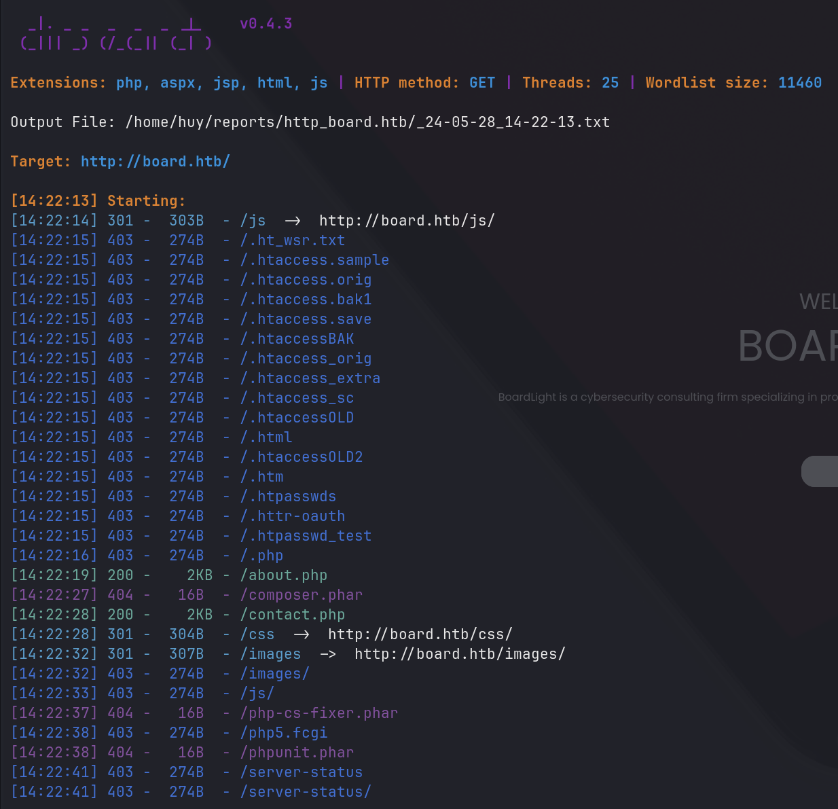This screenshot has height=809, width=838.
Task: Click the /phpunit.phar result path
Action: pyautogui.click(x=297, y=753)
